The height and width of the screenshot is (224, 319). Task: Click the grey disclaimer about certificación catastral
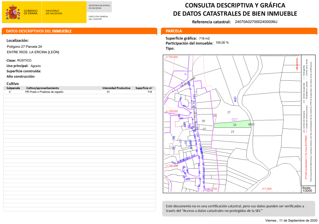coord(238,209)
